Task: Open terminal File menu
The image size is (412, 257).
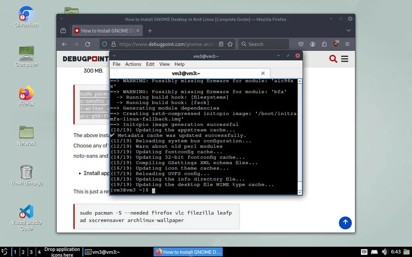Action: point(117,64)
